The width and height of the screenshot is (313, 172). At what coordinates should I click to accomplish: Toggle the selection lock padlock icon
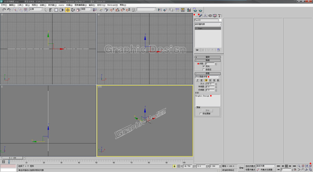point(174,166)
